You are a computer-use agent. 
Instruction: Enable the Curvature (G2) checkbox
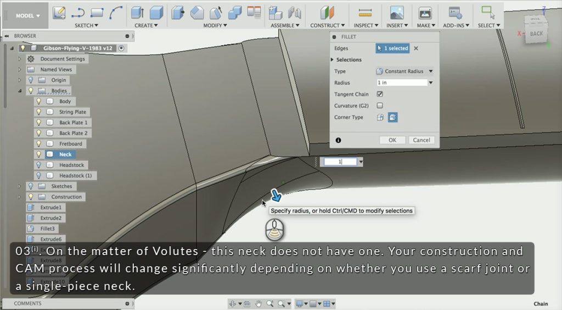click(380, 106)
